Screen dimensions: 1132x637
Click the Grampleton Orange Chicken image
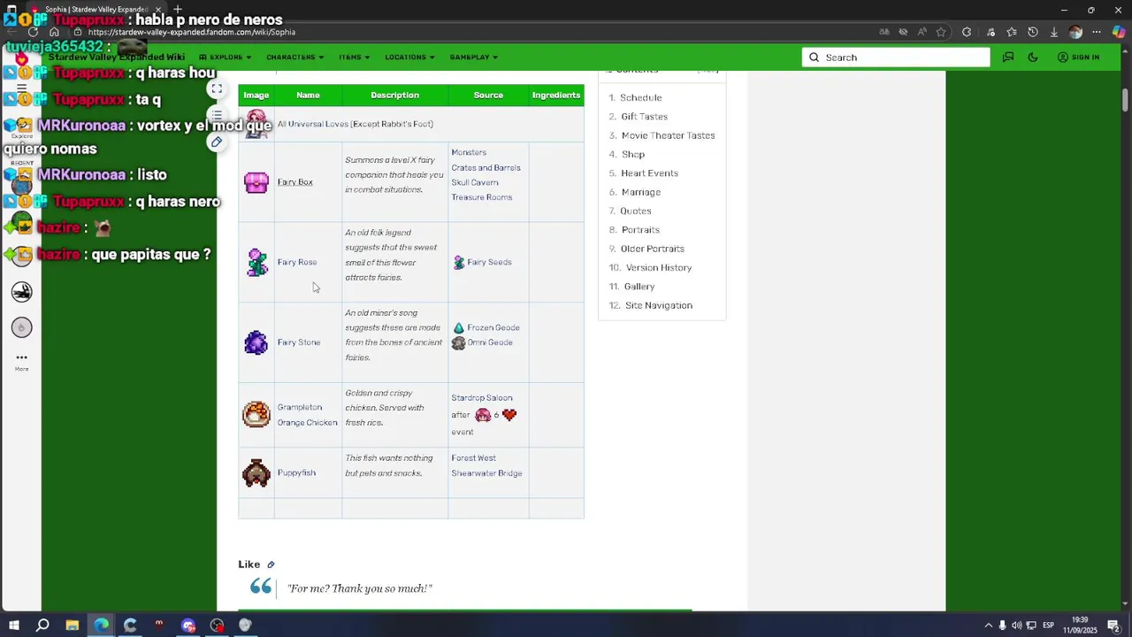pos(256,414)
